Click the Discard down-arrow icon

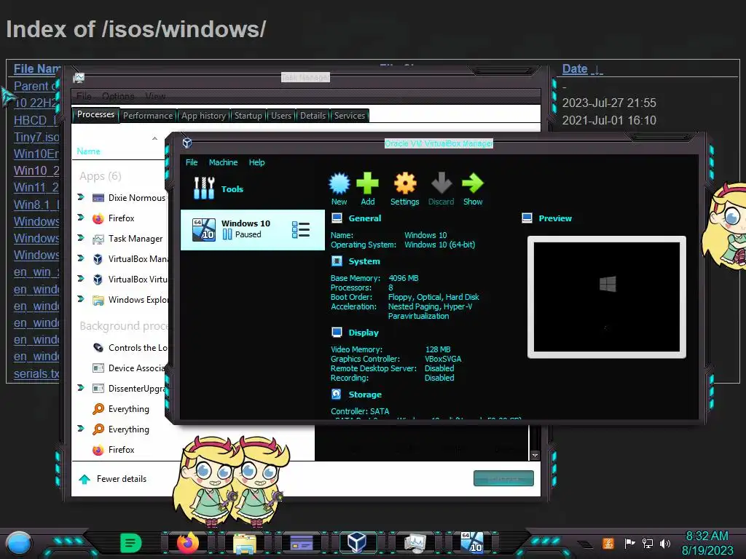coord(441,183)
